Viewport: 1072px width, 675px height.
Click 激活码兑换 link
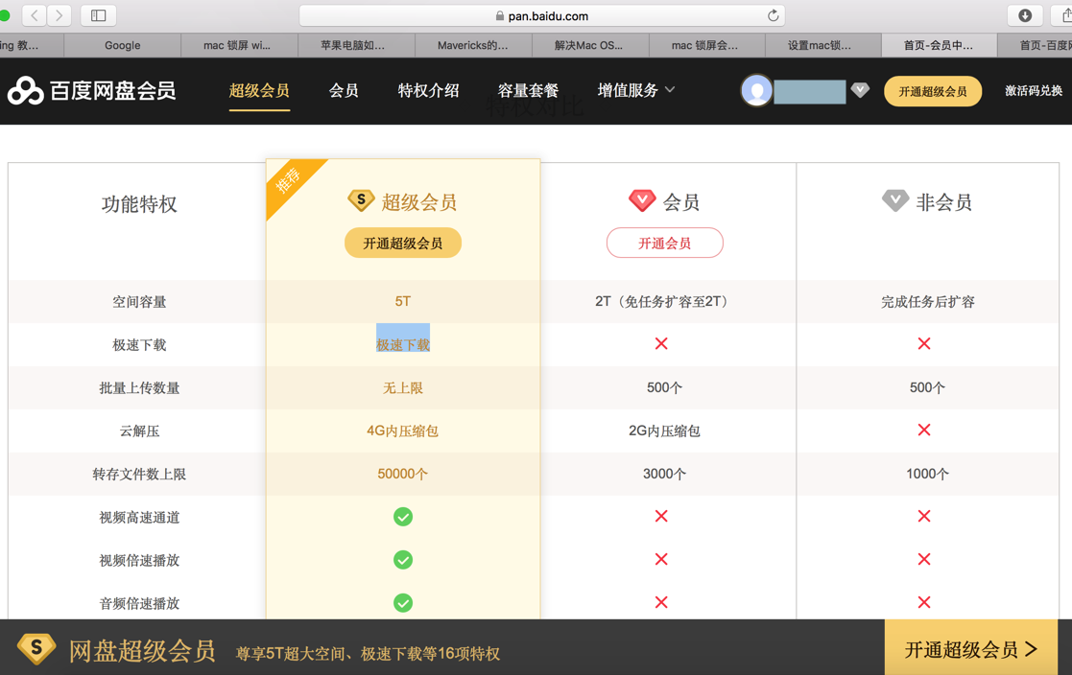[1033, 90]
